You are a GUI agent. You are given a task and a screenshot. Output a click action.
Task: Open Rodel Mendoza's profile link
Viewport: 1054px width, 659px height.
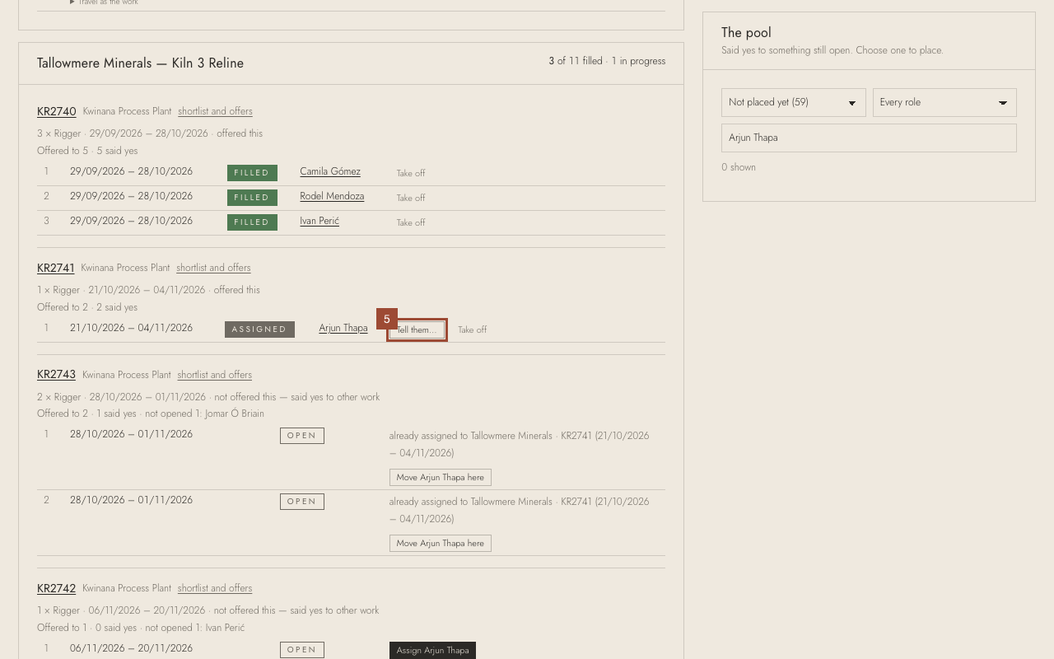coord(332,196)
